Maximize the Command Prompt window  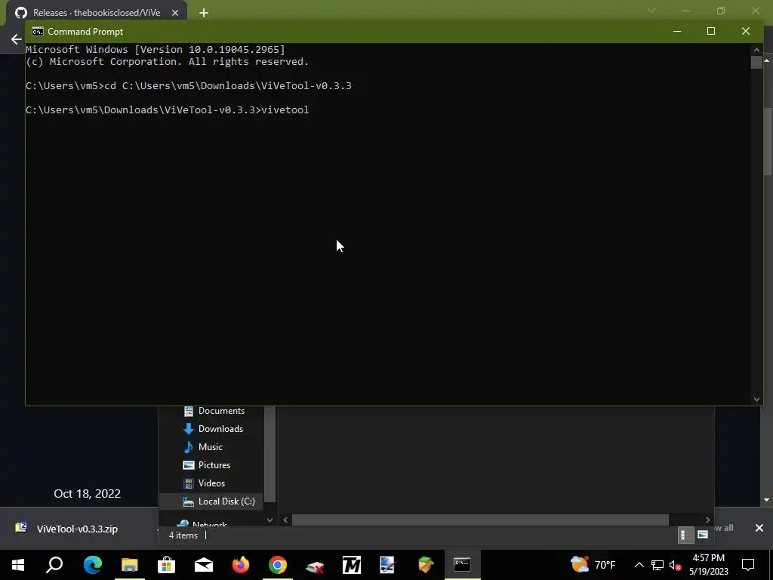711,32
